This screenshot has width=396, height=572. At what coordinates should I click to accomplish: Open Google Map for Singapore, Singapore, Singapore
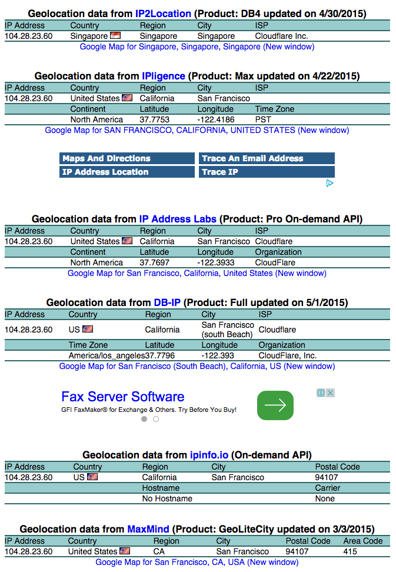[x=197, y=46]
